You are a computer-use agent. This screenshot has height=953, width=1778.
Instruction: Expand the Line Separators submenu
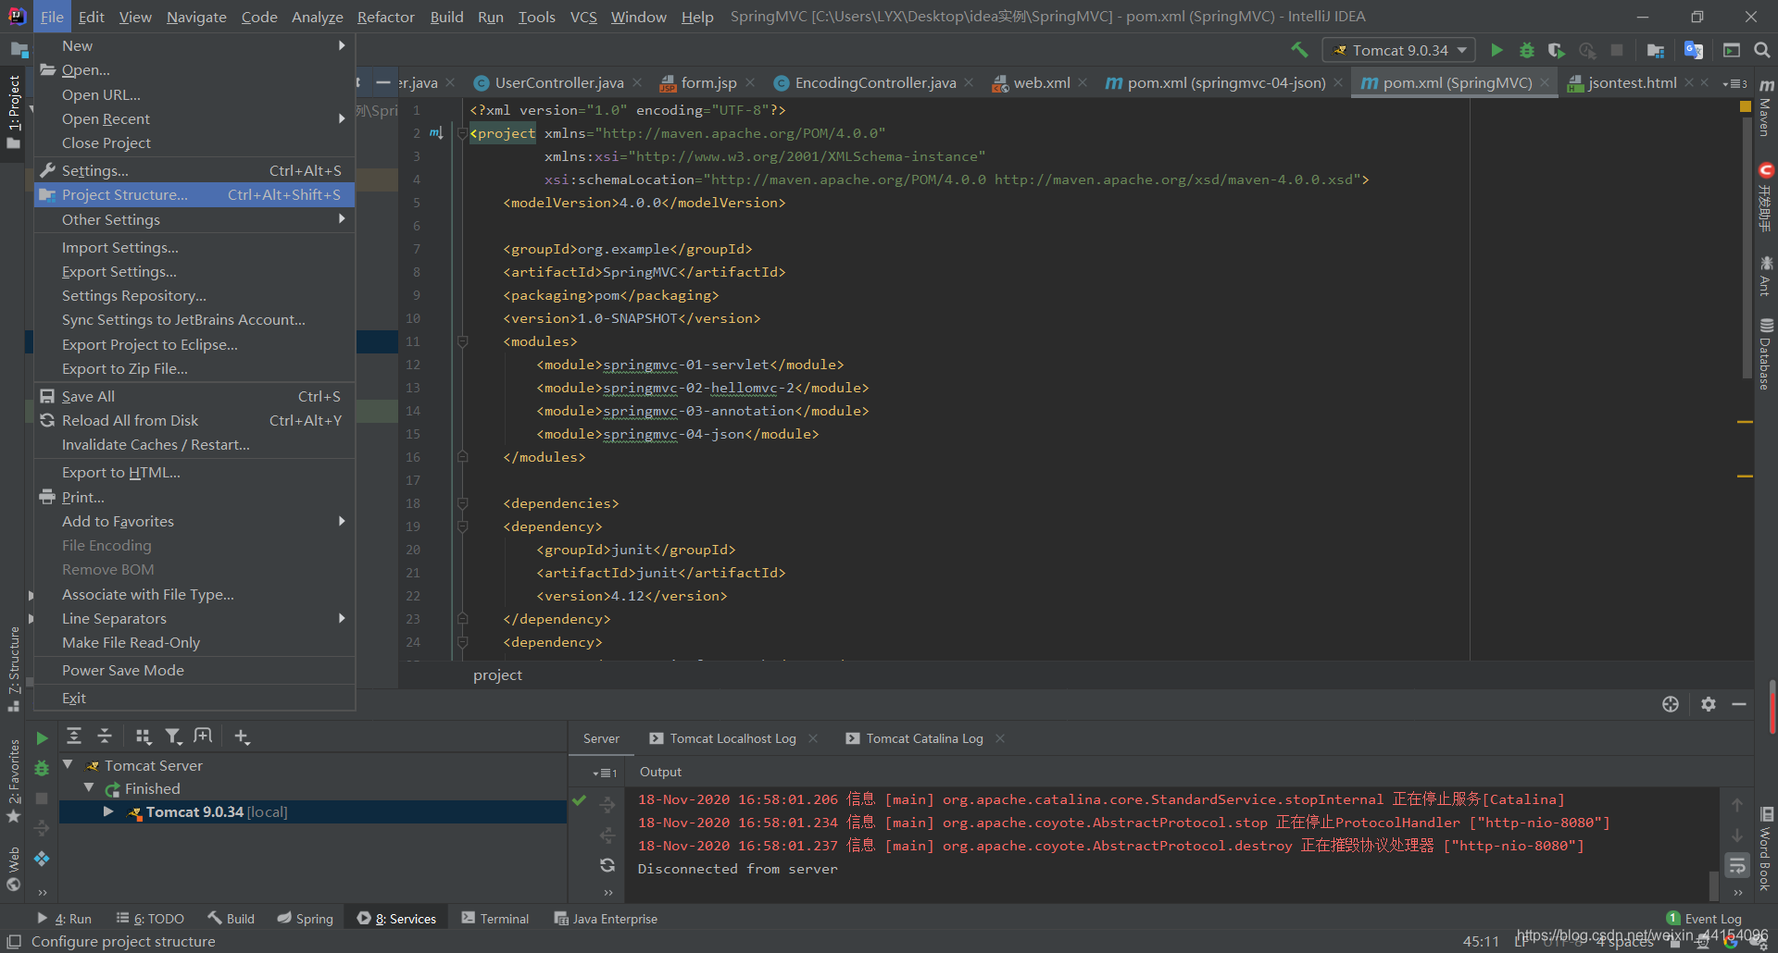[x=194, y=618]
